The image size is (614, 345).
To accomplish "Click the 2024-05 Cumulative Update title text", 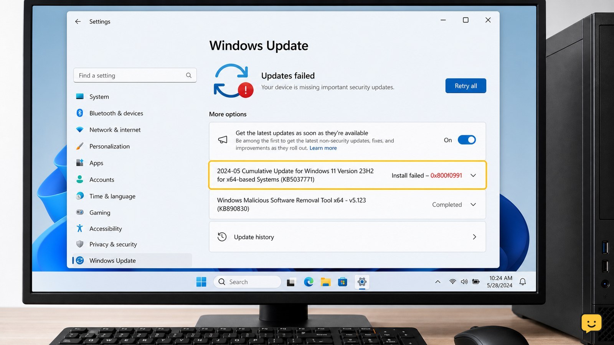I will click(x=295, y=175).
